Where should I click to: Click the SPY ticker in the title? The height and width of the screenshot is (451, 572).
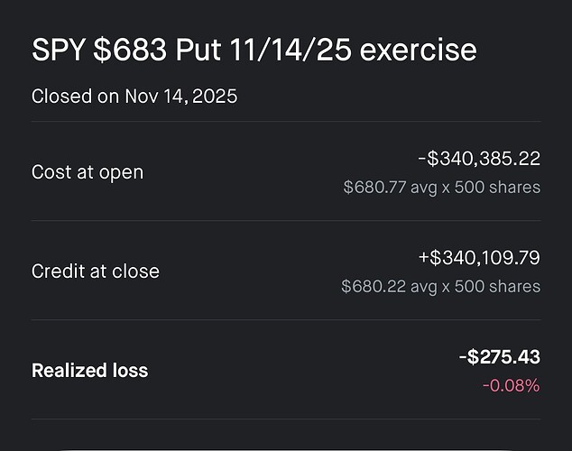(58, 50)
